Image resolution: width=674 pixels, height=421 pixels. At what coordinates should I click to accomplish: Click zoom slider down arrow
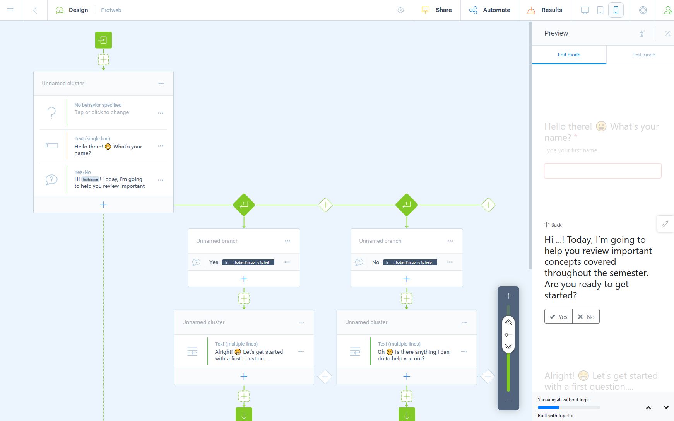tap(508, 346)
